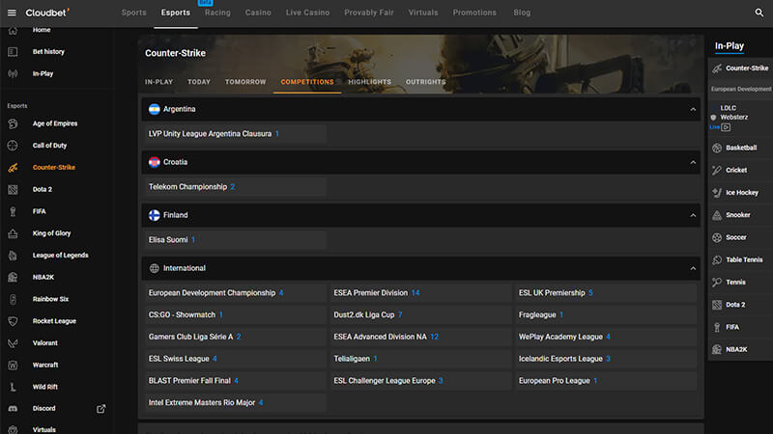
Task: Go to Bet history in sidebar
Action: (x=48, y=51)
